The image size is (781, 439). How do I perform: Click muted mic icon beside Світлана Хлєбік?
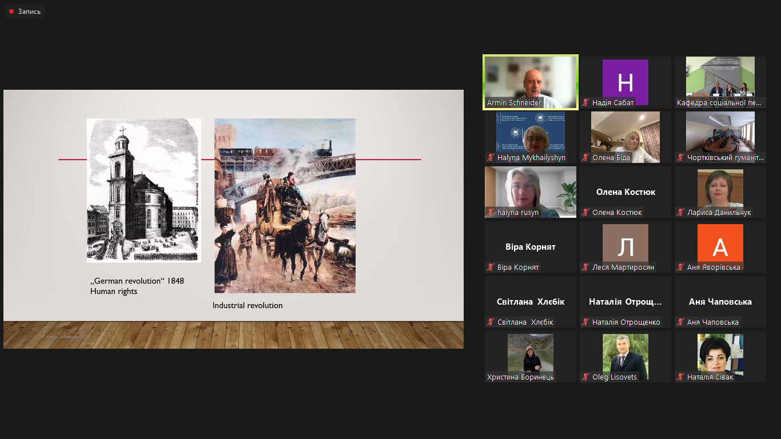click(491, 322)
